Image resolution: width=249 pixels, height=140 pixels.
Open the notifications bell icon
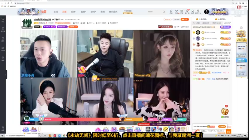pyautogui.click(x=192, y=12)
